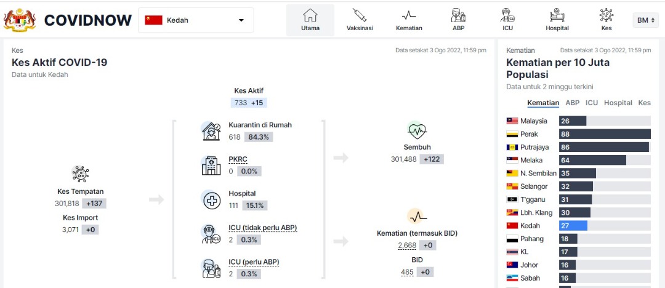
Task: Click the Perak bar showing 88
Action: pos(605,134)
